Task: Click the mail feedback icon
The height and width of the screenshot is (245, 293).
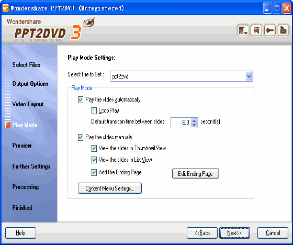Action: coord(283,30)
